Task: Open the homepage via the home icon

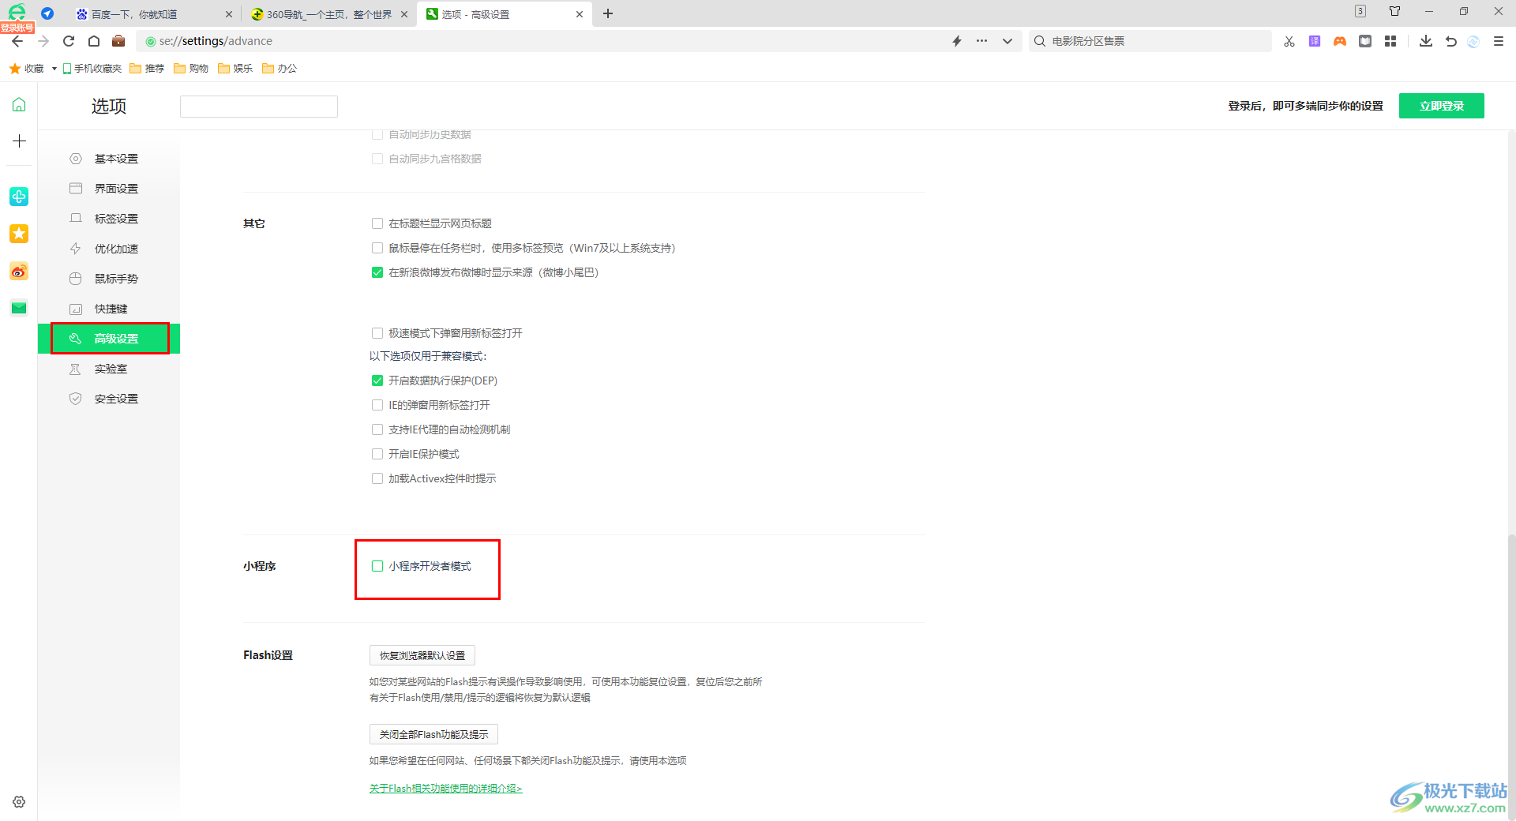Action: pyautogui.click(x=94, y=41)
